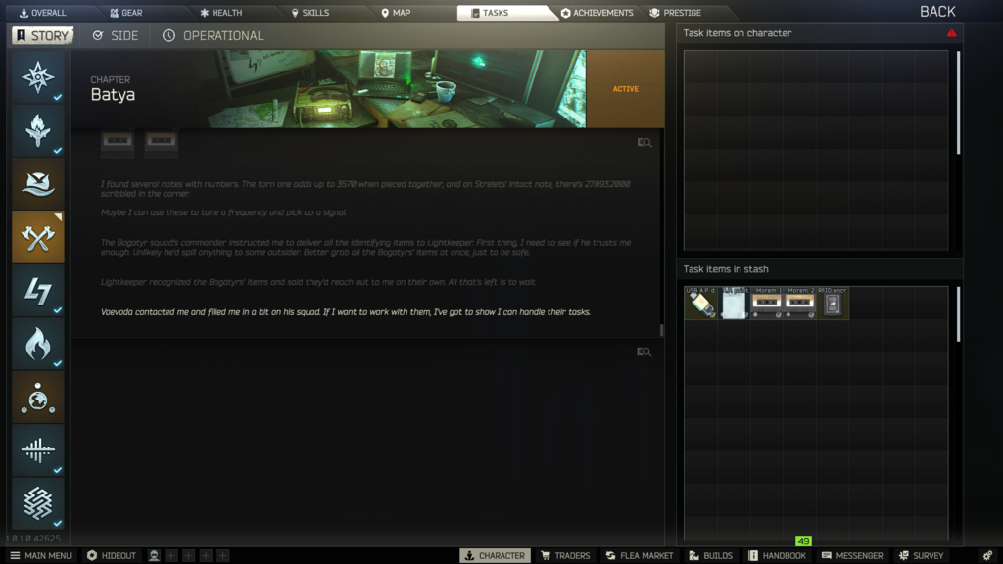The image size is (1003, 564).
Task: Go to the Prestige tab
Action: 675,13
